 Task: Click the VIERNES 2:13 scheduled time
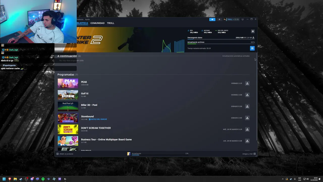pos(236,83)
